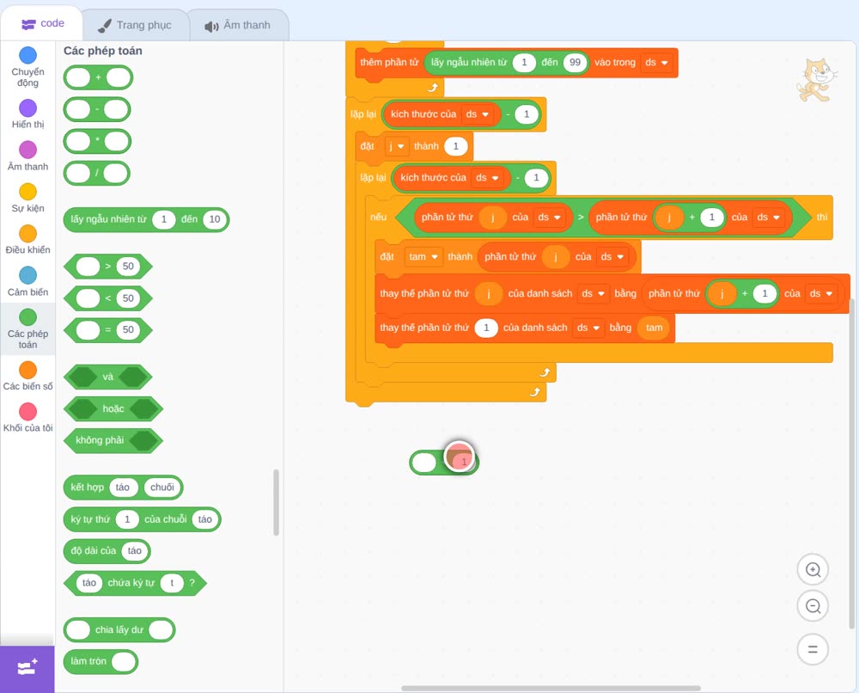The width and height of the screenshot is (859, 693).
Task: Click the 99 field in the workspace random block
Action: coord(575,63)
